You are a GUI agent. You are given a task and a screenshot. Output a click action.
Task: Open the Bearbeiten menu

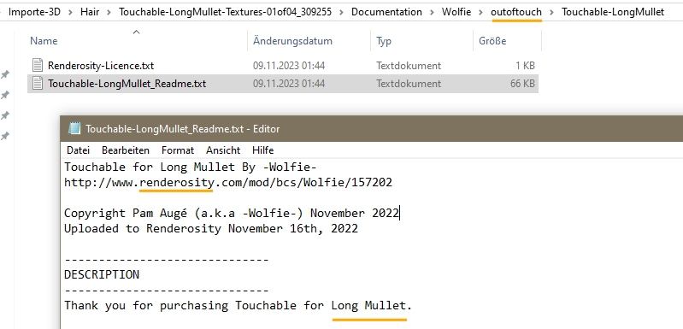click(126, 150)
